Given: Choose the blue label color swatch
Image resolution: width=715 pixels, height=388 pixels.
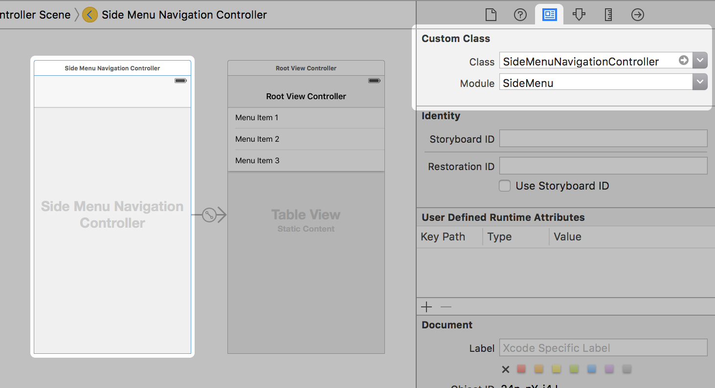Looking at the screenshot, I should coord(592,369).
